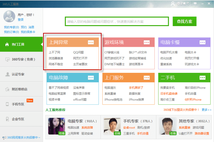Select 手机屏碎了 entry
The height and width of the screenshot is (142, 214).
[136, 88]
